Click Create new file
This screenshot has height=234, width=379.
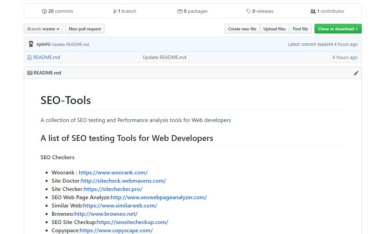242,29
